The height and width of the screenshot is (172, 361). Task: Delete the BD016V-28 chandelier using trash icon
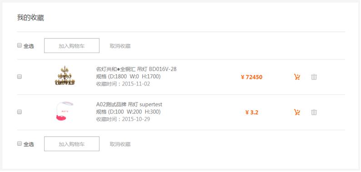314,77
